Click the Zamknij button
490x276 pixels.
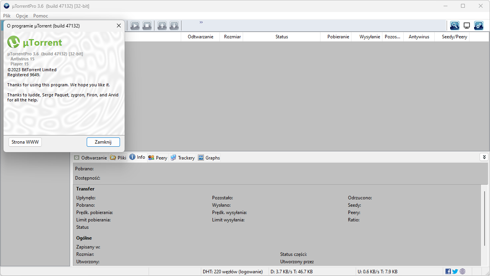click(103, 142)
